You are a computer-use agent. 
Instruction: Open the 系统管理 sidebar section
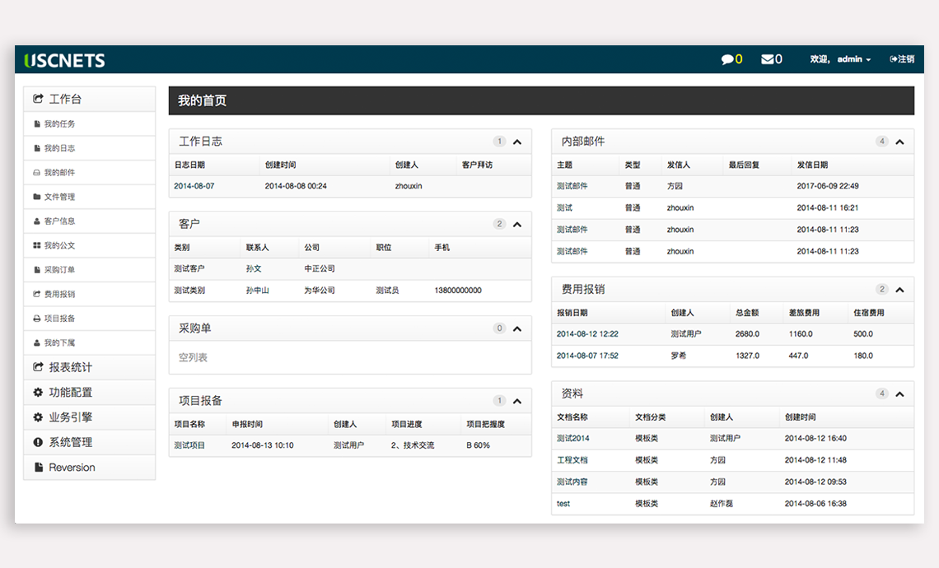(x=70, y=442)
